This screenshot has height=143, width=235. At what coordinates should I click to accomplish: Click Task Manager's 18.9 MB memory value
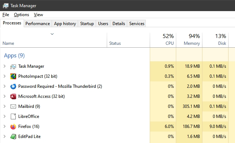pos(192,66)
